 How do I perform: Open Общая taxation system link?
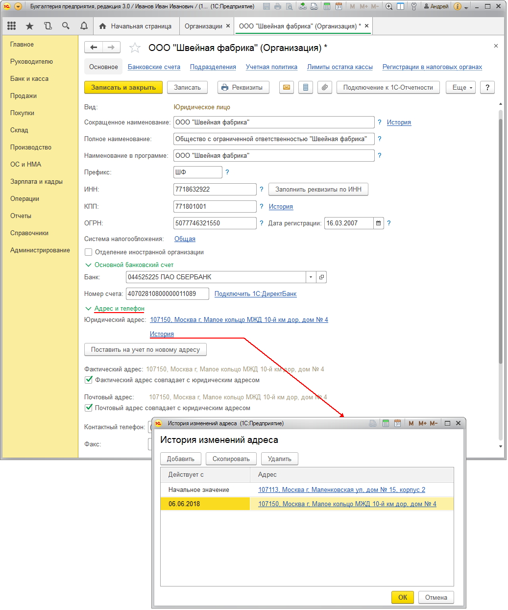185,239
